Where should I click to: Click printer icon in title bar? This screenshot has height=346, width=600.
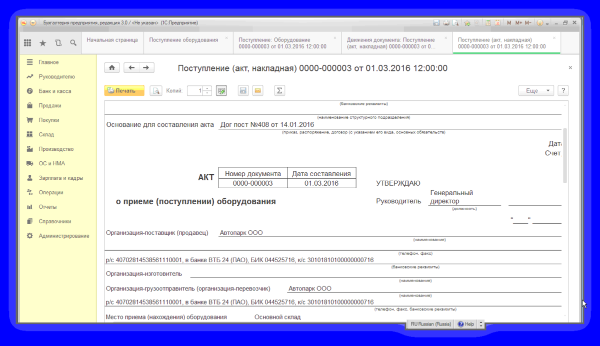(x=446, y=23)
